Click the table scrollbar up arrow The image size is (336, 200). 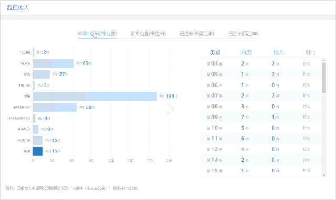pos(324,61)
